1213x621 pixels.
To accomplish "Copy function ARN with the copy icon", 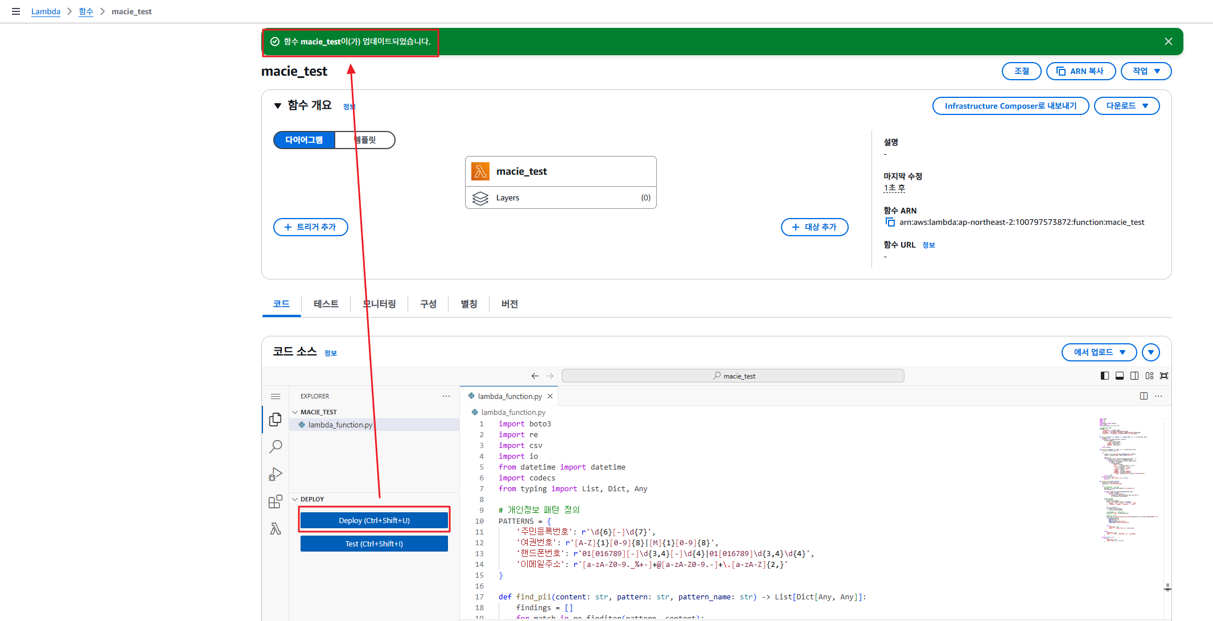I will (x=890, y=223).
